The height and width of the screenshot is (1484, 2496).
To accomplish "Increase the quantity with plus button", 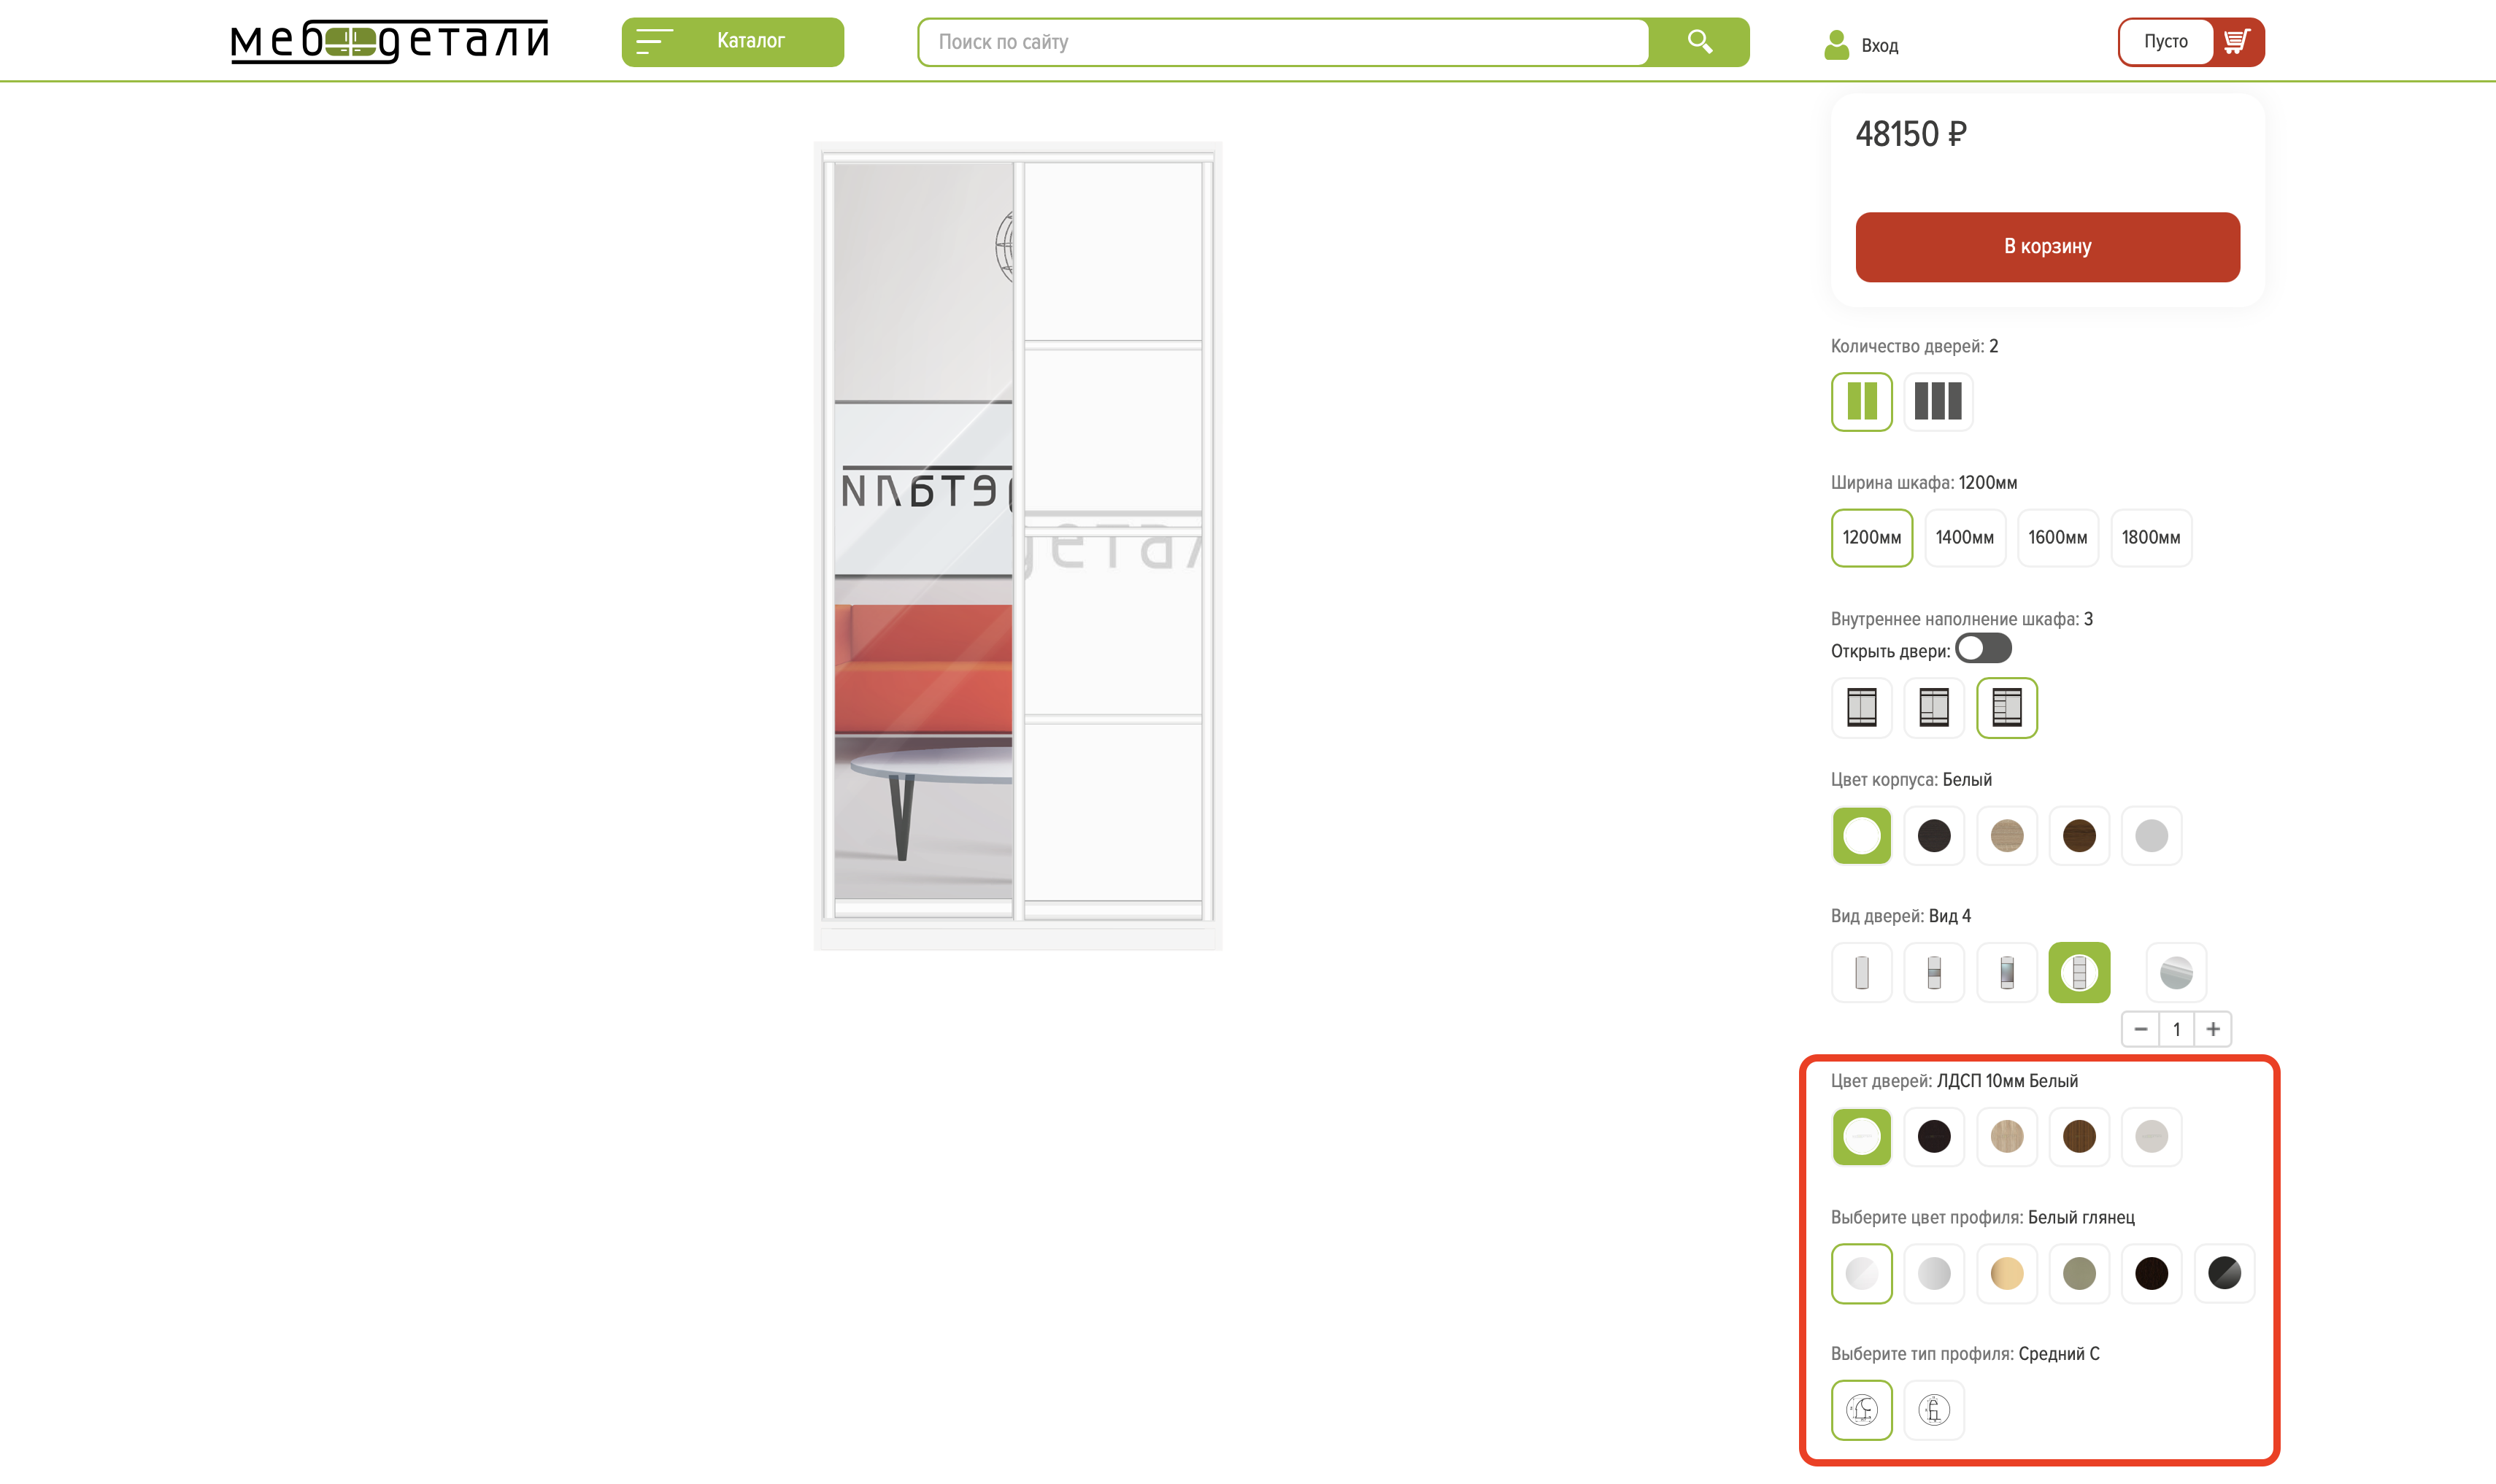I will pos(2213,1028).
